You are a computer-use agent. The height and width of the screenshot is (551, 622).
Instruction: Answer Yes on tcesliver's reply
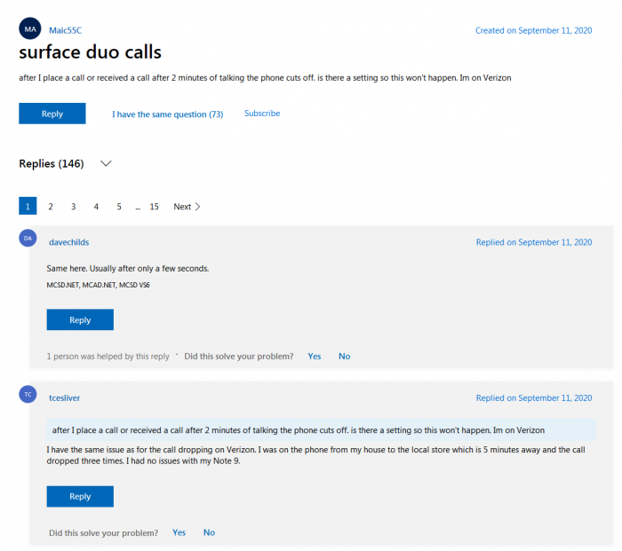pyautogui.click(x=179, y=532)
